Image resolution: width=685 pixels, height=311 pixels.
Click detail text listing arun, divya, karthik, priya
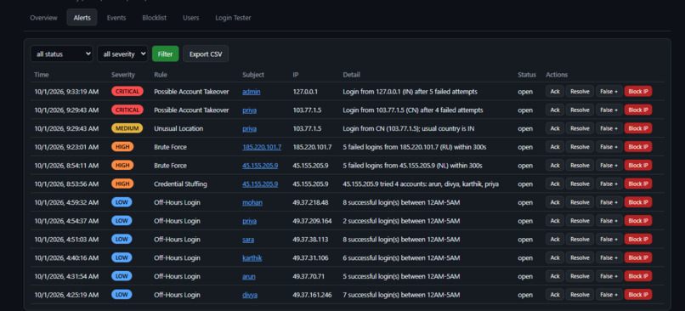[x=421, y=184]
